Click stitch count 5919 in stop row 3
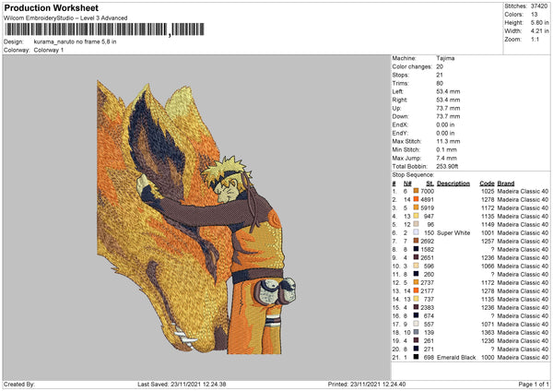Image resolution: width=553 pixels, height=391 pixels. click(x=427, y=207)
